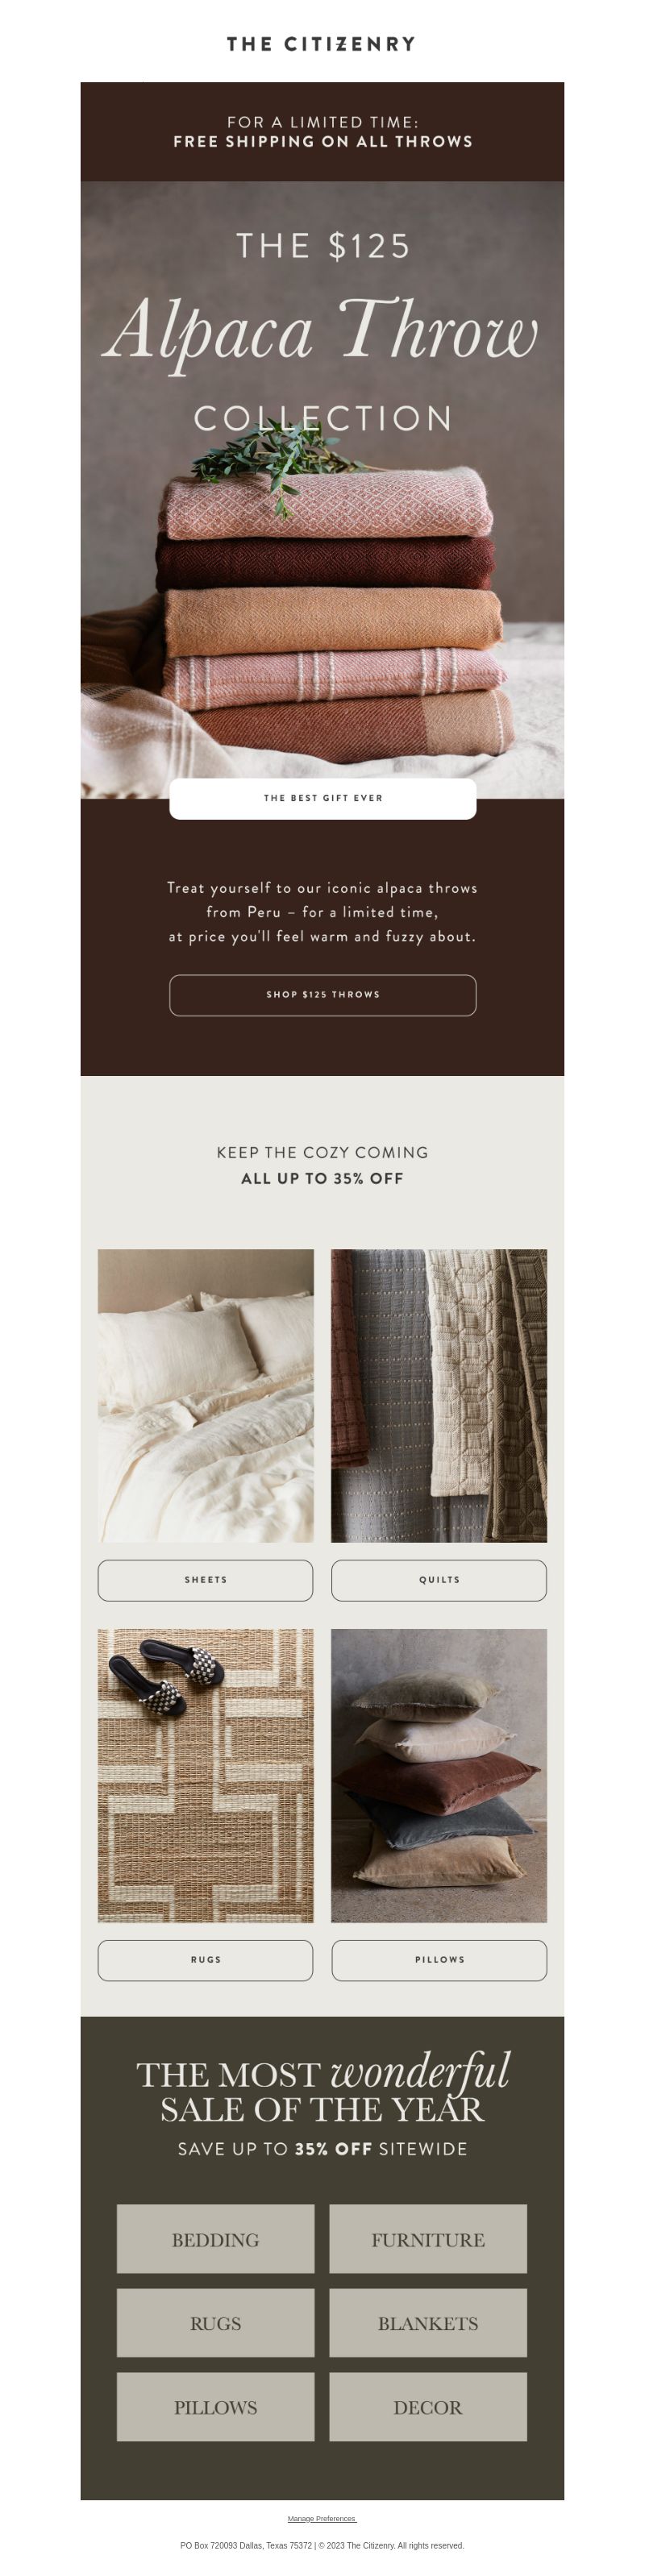Click the small Rugs outlined button
645x2576 pixels.
[205, 1959]
